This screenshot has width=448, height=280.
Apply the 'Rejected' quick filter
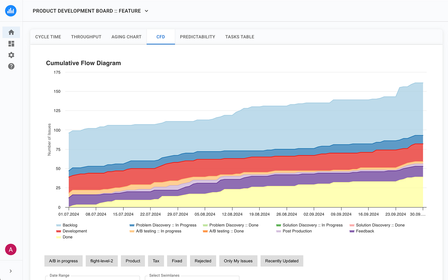(x=203, y=261)
